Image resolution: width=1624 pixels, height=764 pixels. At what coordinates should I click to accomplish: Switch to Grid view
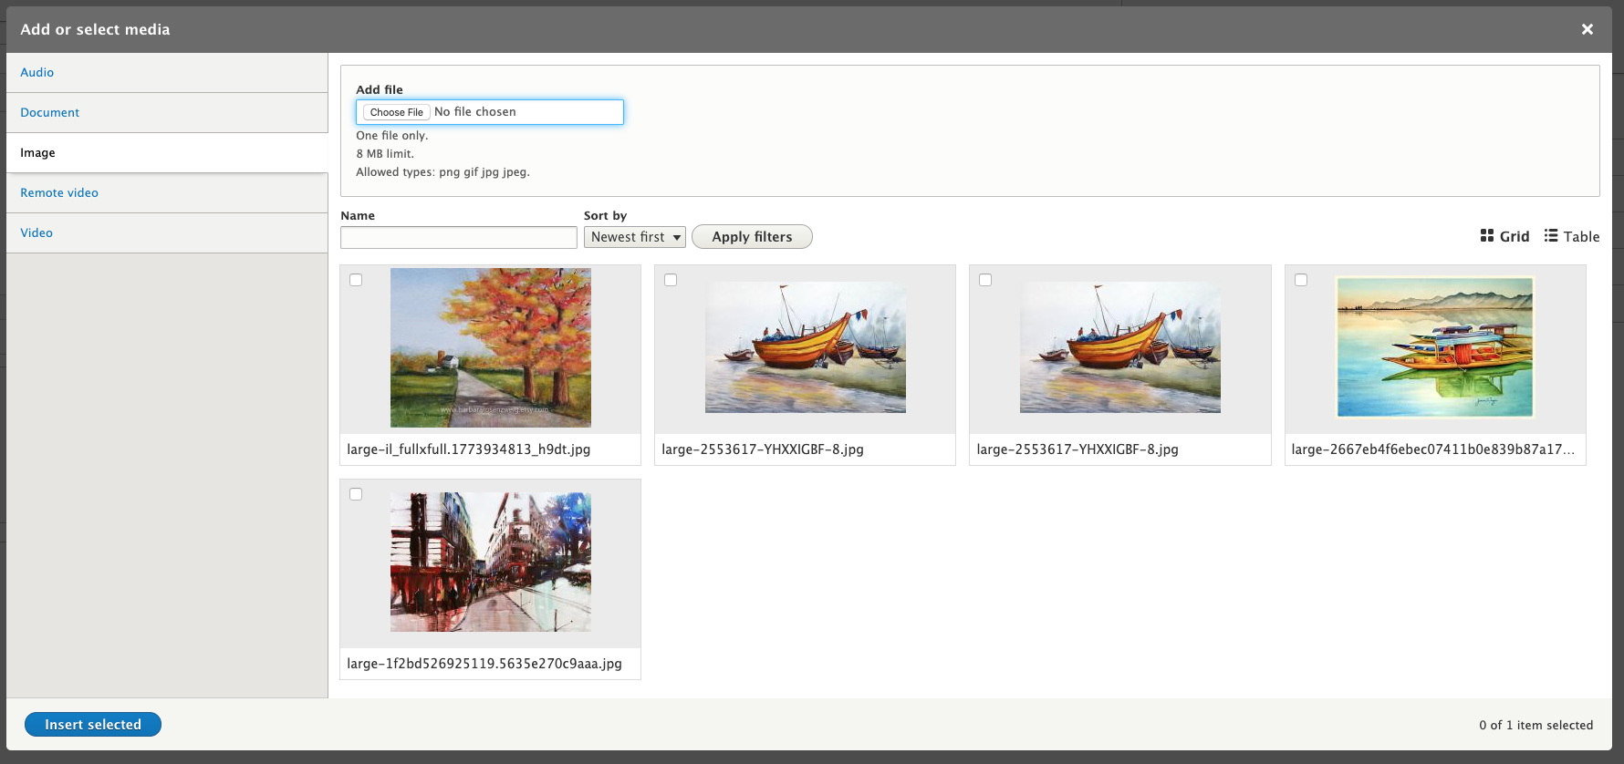pyautogui.click(x=1504, y=236)
